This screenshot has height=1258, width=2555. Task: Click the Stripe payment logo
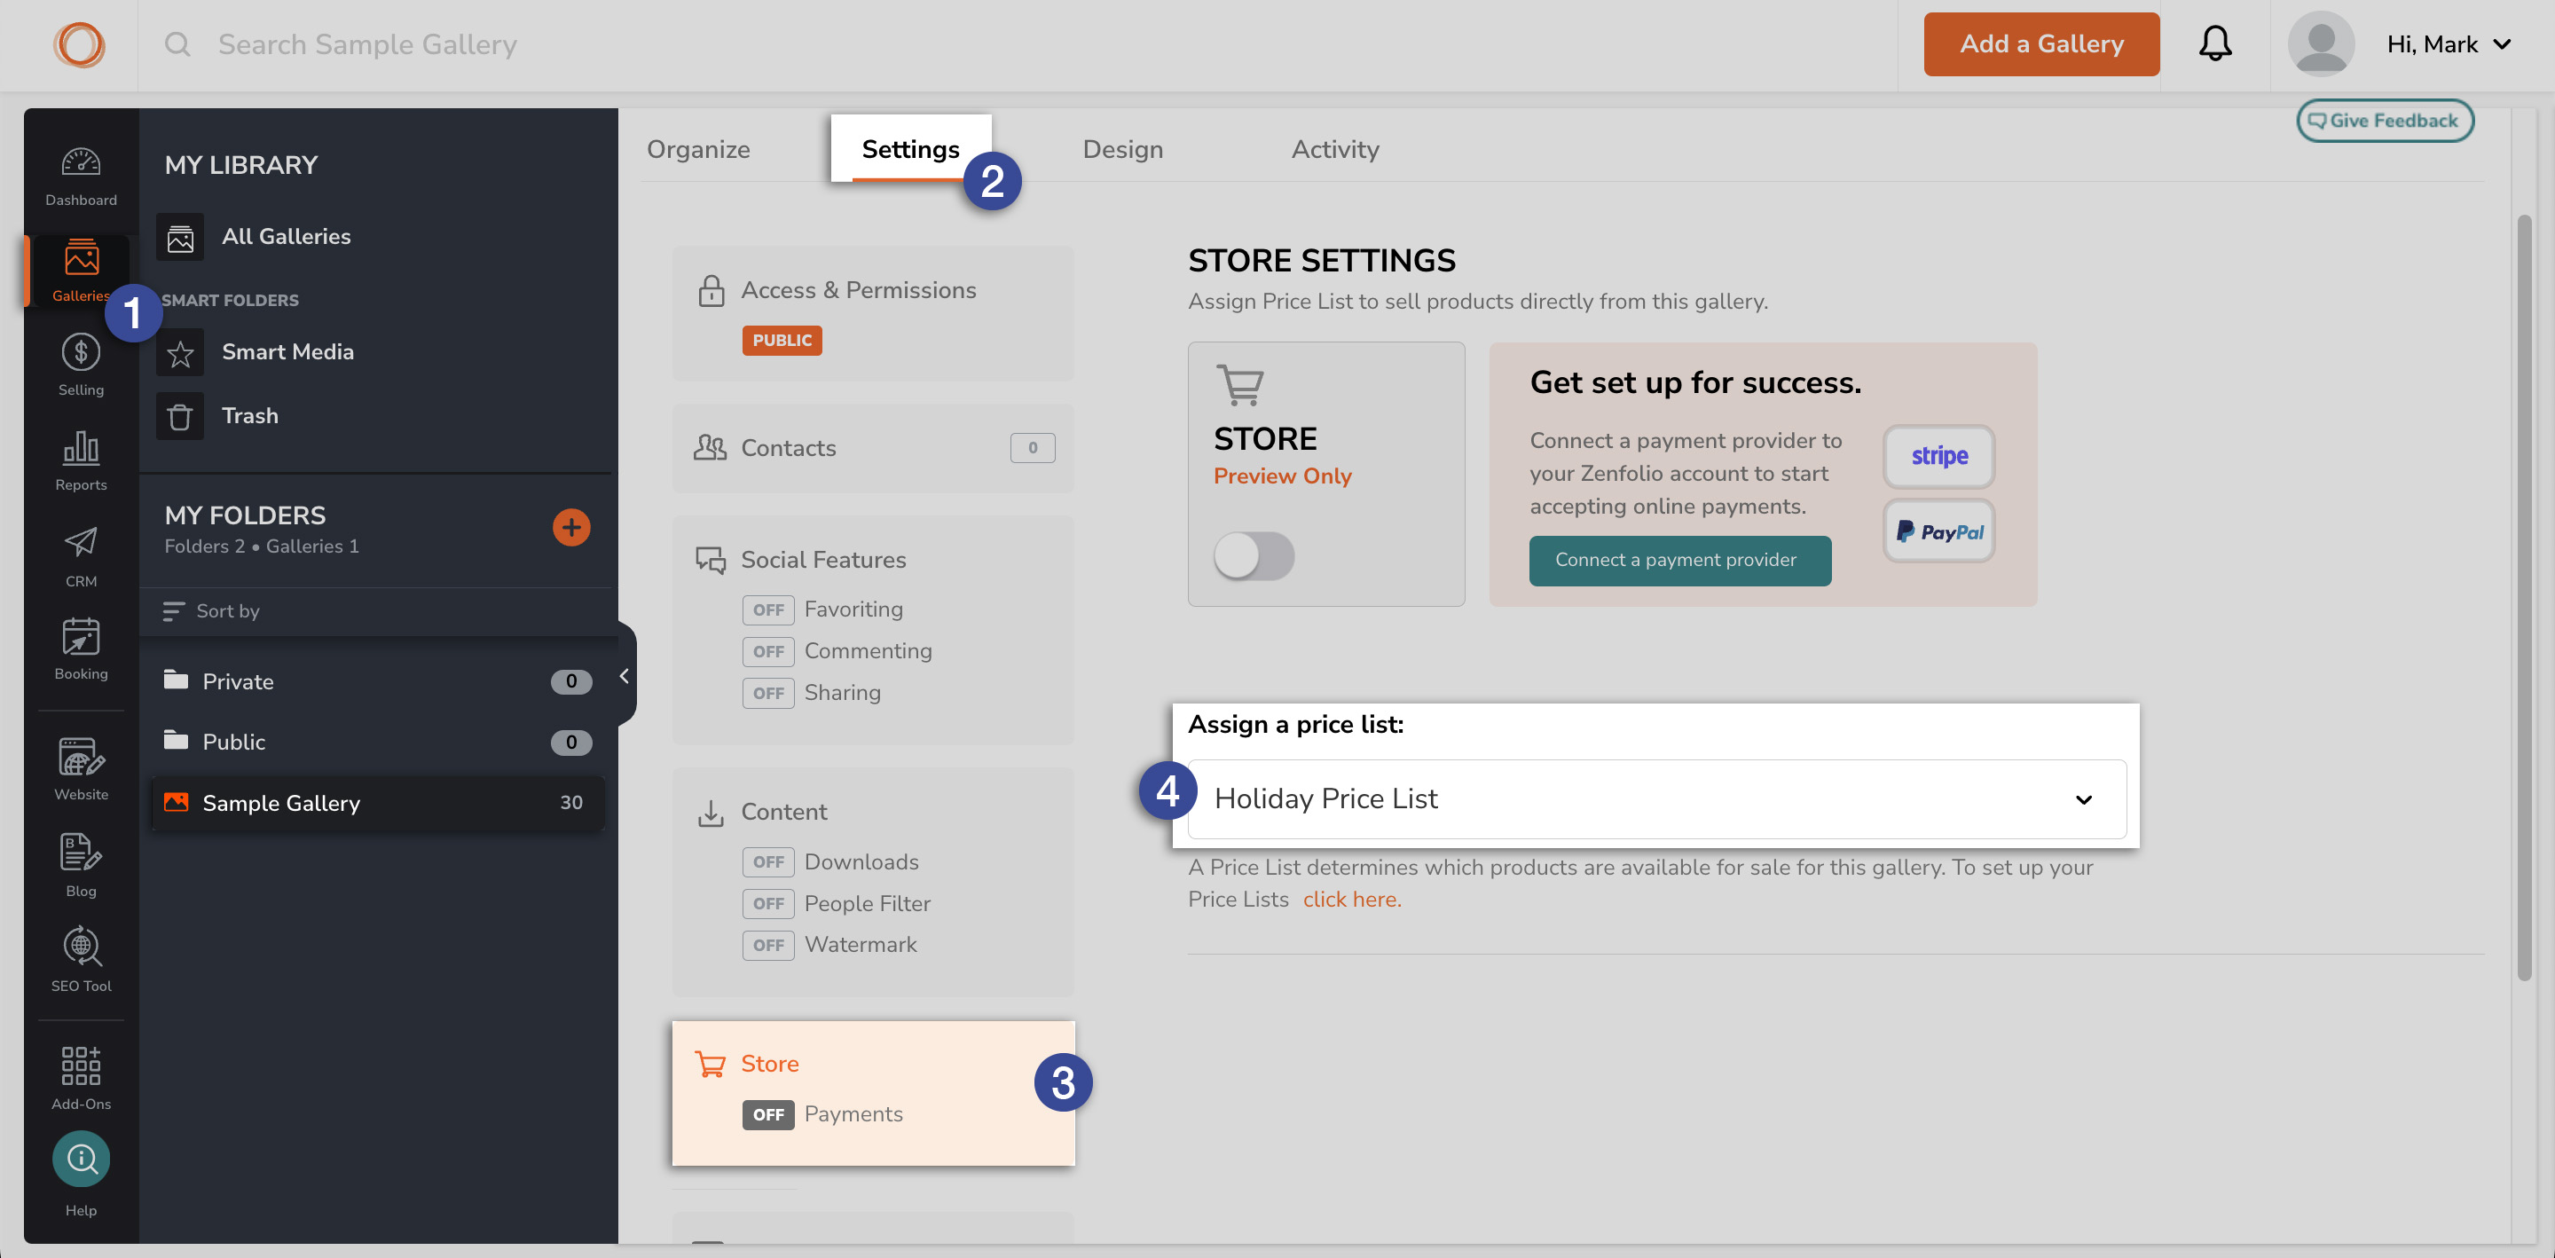pos(1938,456)
